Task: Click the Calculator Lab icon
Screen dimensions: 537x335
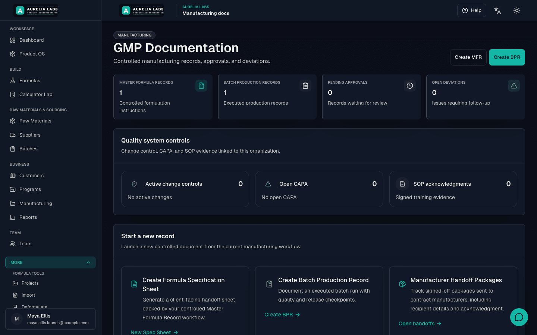Action: pyautogui.click(x=13, y=95)
